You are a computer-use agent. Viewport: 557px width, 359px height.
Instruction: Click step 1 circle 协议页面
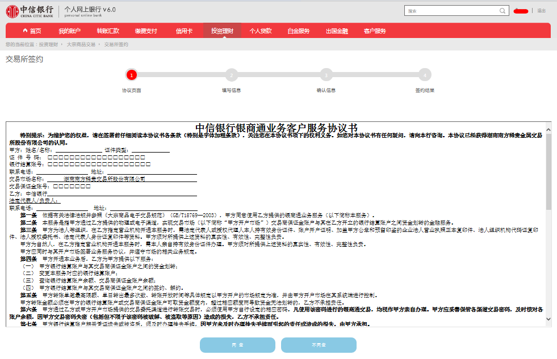tap(131, 75)
